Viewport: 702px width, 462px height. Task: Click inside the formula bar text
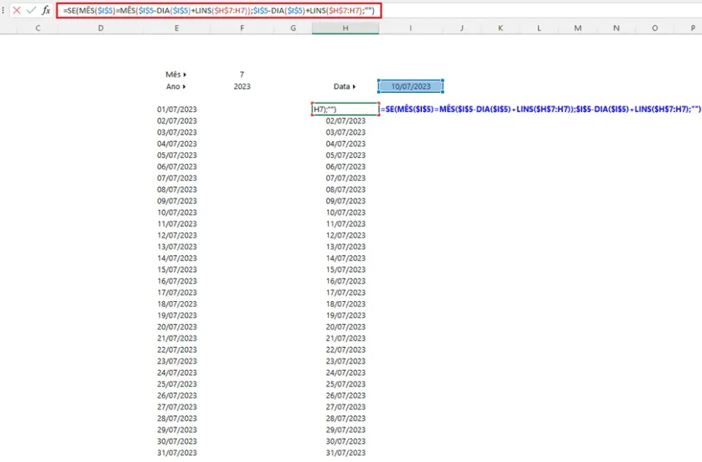pyautogui.click(x=219, y=11)
